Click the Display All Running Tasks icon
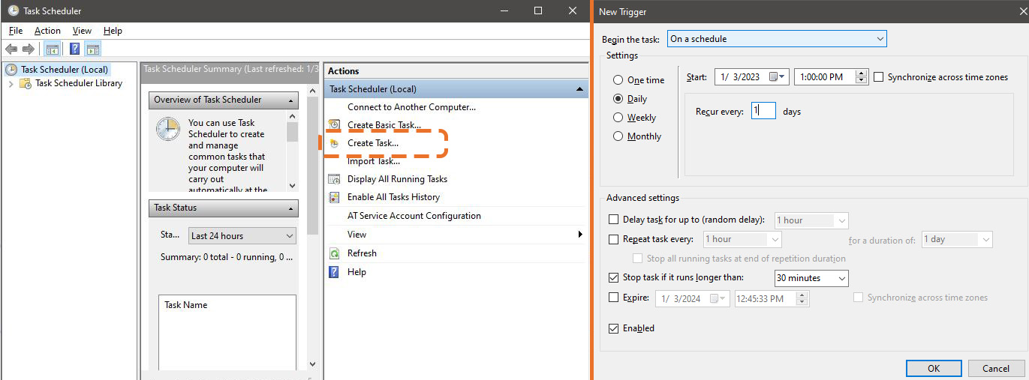The height and width of the screenshot is (380, 1029). (335, 179)
